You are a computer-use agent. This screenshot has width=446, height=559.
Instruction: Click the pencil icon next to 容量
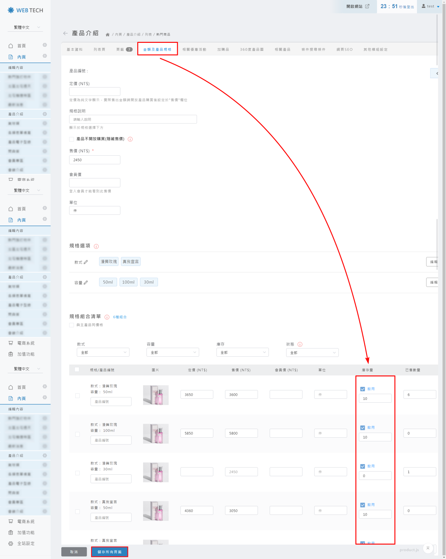point(86,283)
